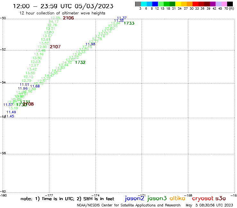The width and height of the screenshot is (237, 208).
Task: Click wave height reading 12.85
Action: 55,18
